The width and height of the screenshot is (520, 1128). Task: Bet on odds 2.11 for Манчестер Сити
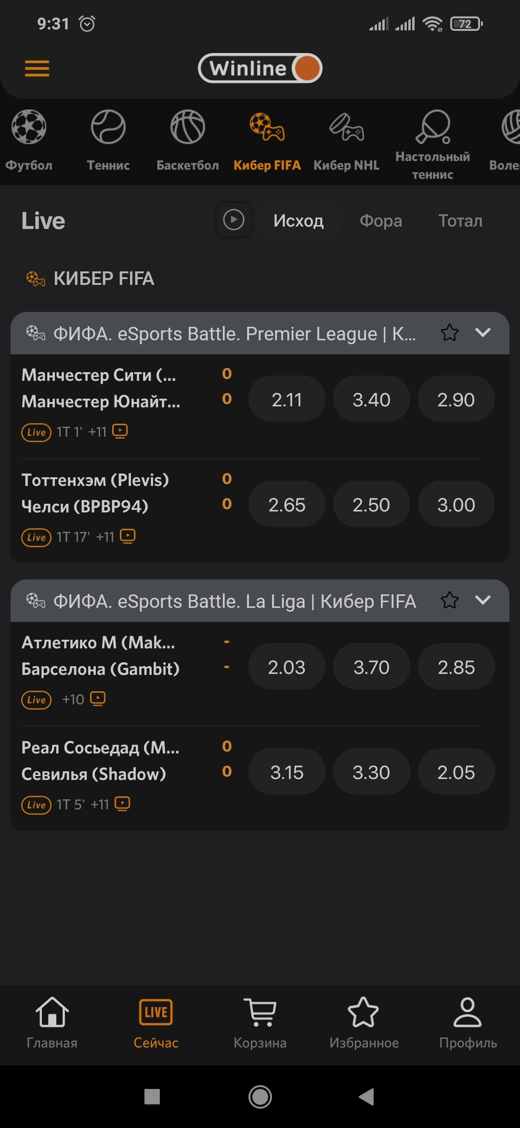[x=286, y=399]
